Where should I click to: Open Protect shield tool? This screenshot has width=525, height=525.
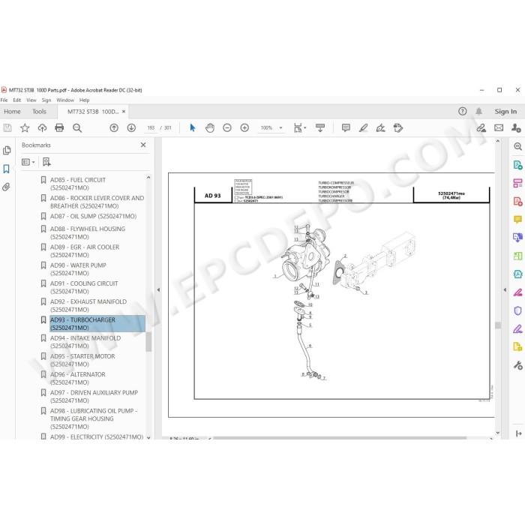517,310
